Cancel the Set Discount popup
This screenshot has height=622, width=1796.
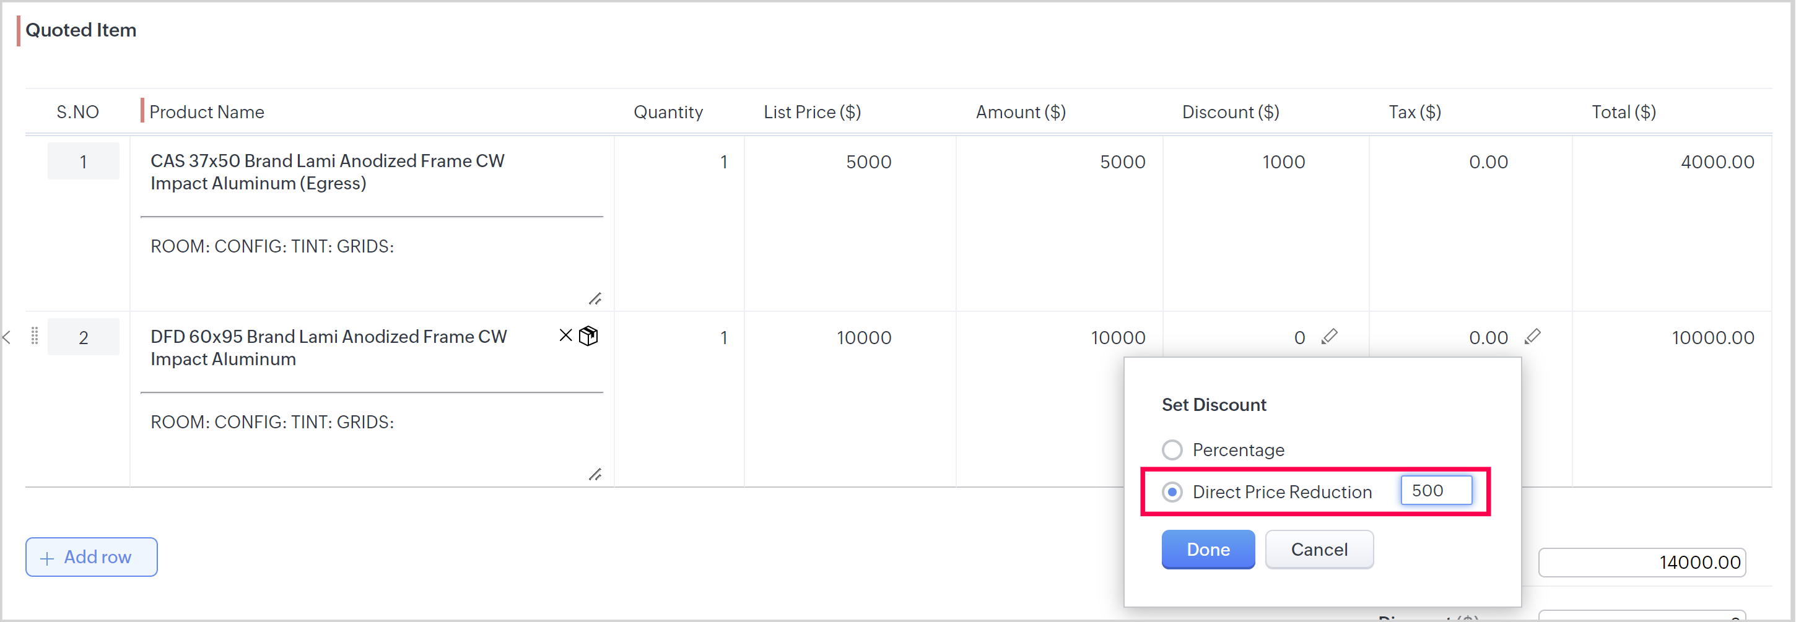pos(1319,550)
